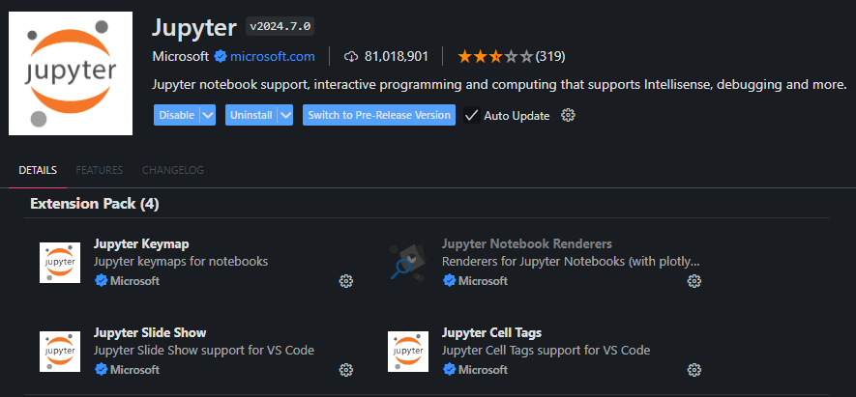
Task: Click verified badge under Jupyter Cell Tags
Action: click(x=449, y=370)
